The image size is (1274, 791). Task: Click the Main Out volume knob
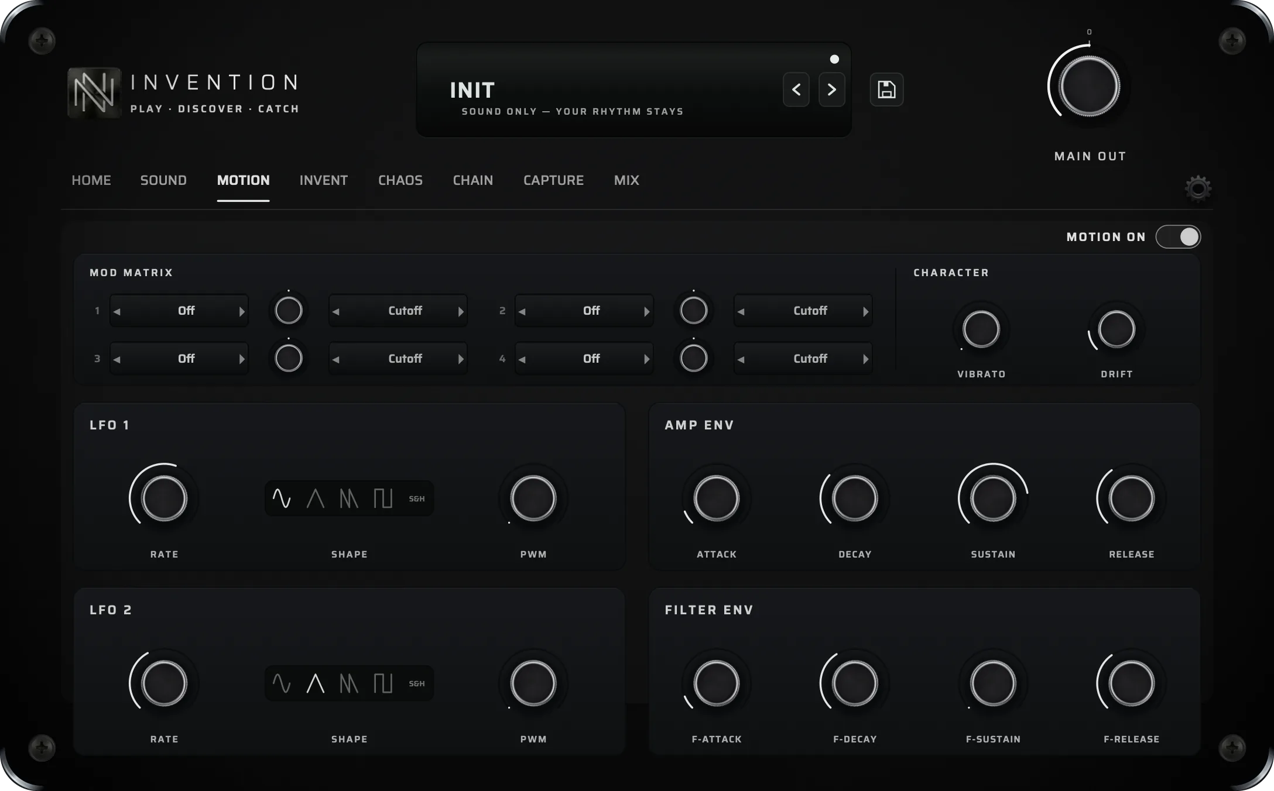click(1089, 87)
